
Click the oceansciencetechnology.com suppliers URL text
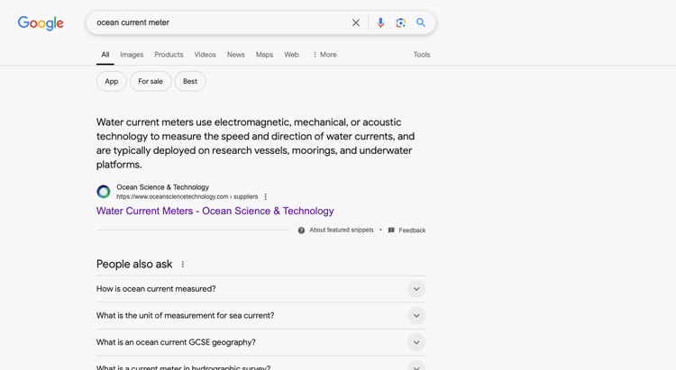(187, 197)
